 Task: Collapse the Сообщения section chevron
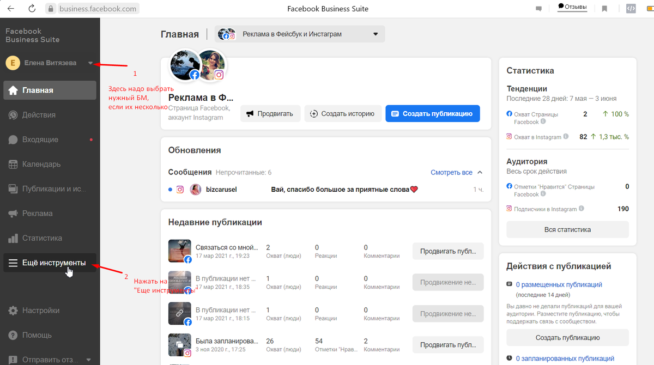[480, 172]
